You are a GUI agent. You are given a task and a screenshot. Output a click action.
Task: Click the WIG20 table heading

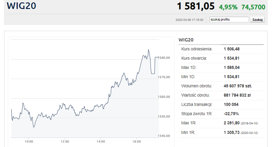pyautogui.click(x=186, y=40)
